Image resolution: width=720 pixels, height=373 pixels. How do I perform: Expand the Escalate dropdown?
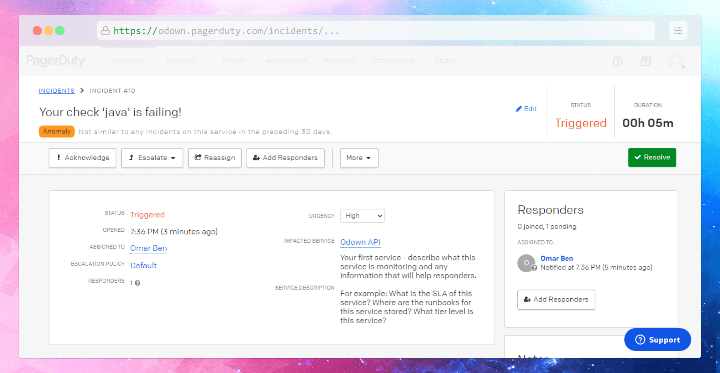pyautogui.click(x=152, y=158)
